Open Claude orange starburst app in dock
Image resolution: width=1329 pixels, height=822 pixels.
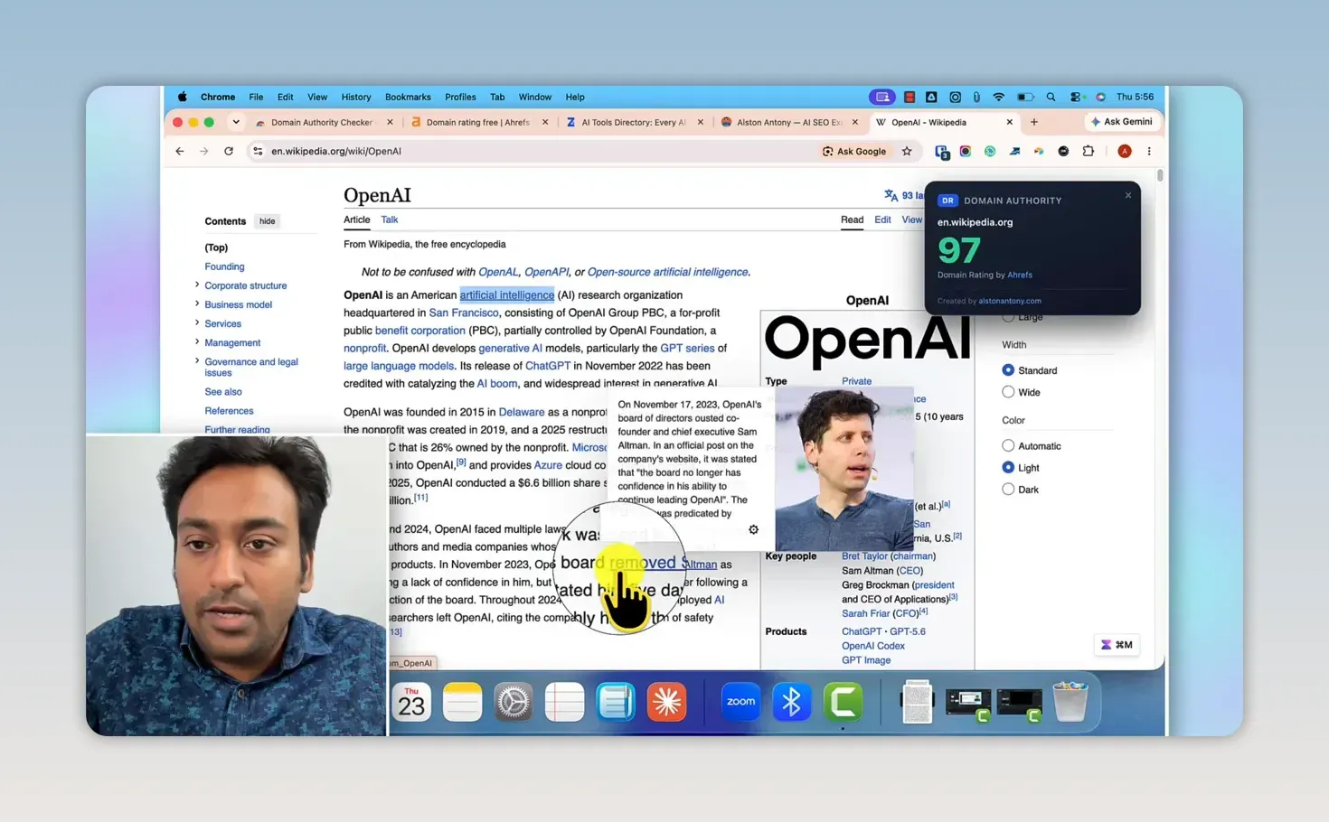[666, 702]
